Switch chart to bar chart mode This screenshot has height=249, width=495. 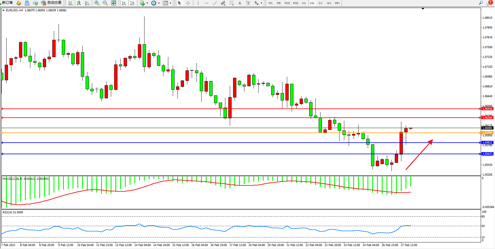pos(70,3)
